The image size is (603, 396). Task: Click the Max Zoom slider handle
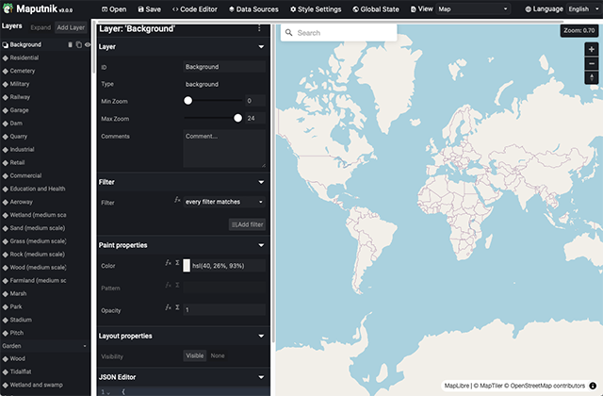238,118
